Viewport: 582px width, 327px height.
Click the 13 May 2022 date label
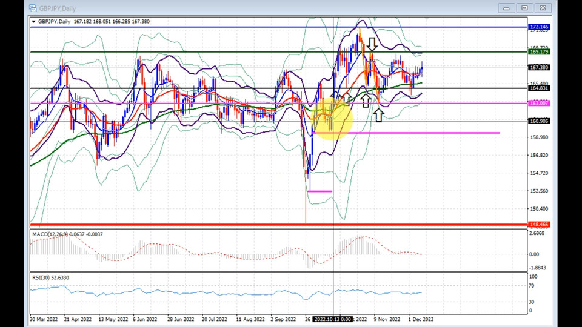coord(113,319)
